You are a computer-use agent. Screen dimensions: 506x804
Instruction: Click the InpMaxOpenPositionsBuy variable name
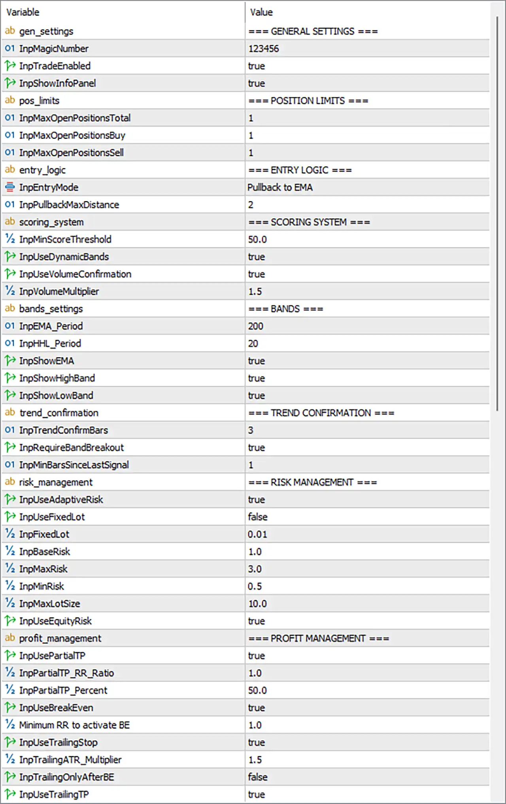tap(72, 136)
